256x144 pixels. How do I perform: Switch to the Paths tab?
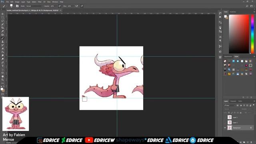[x=240, y=101]
